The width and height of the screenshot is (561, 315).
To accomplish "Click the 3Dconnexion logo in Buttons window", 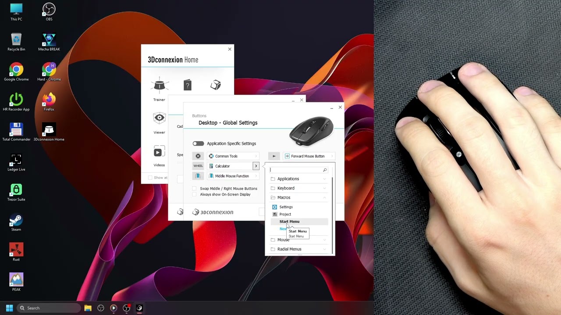I will (213, 212).
